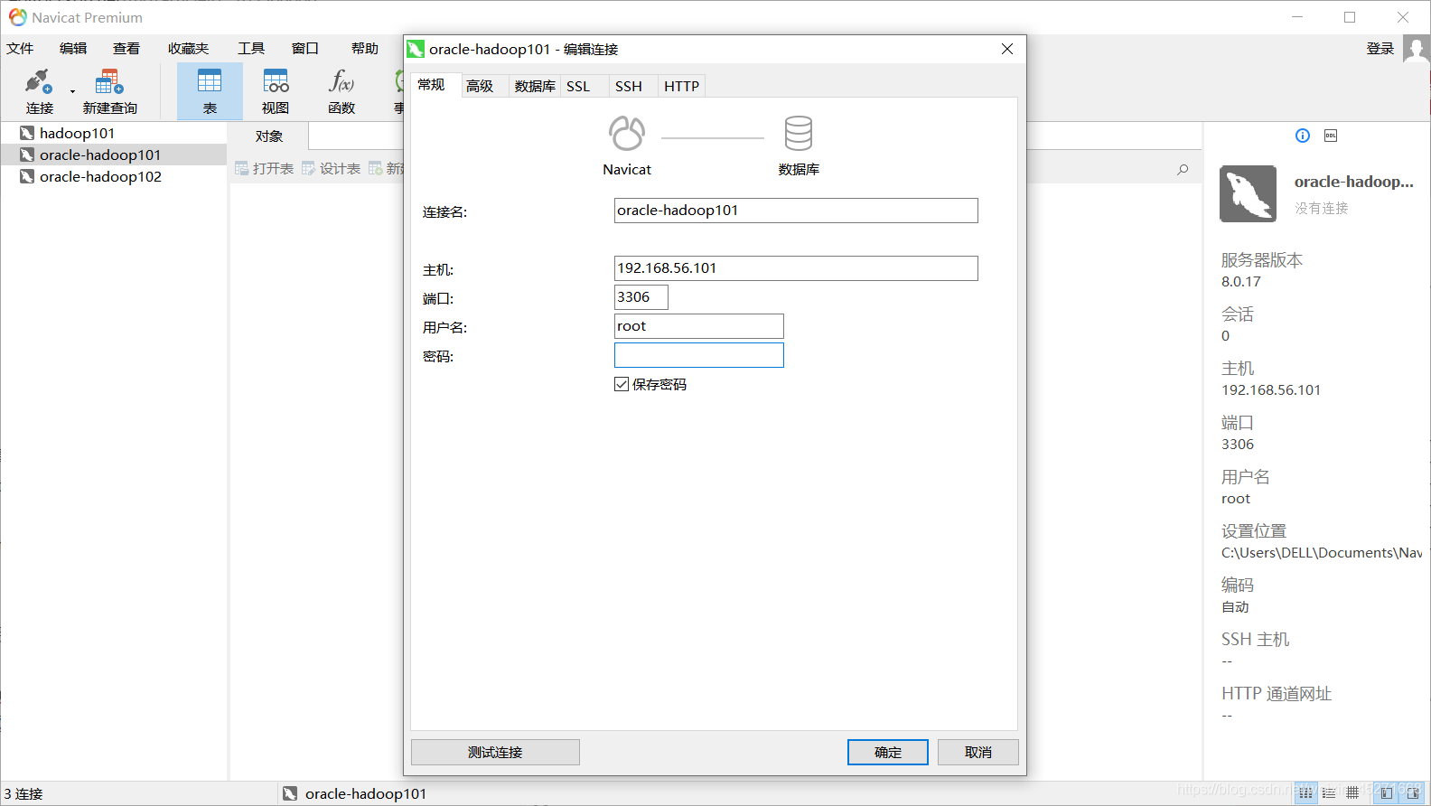Open the 工具 menu
1431x806 pixels.
click(251, 49)
